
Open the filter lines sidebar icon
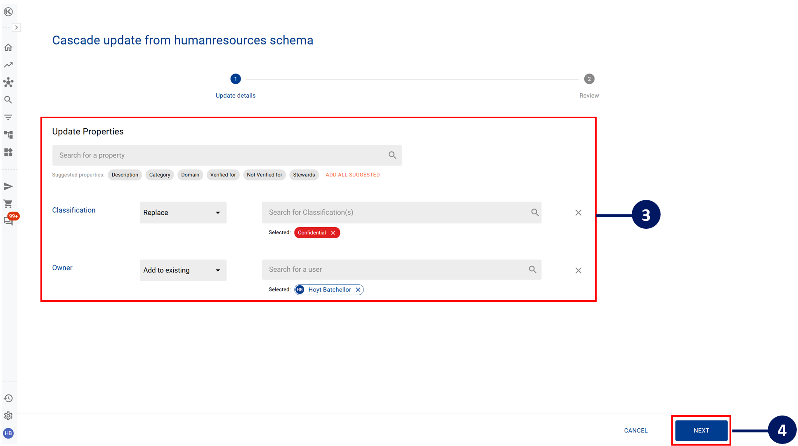[8, 117]
